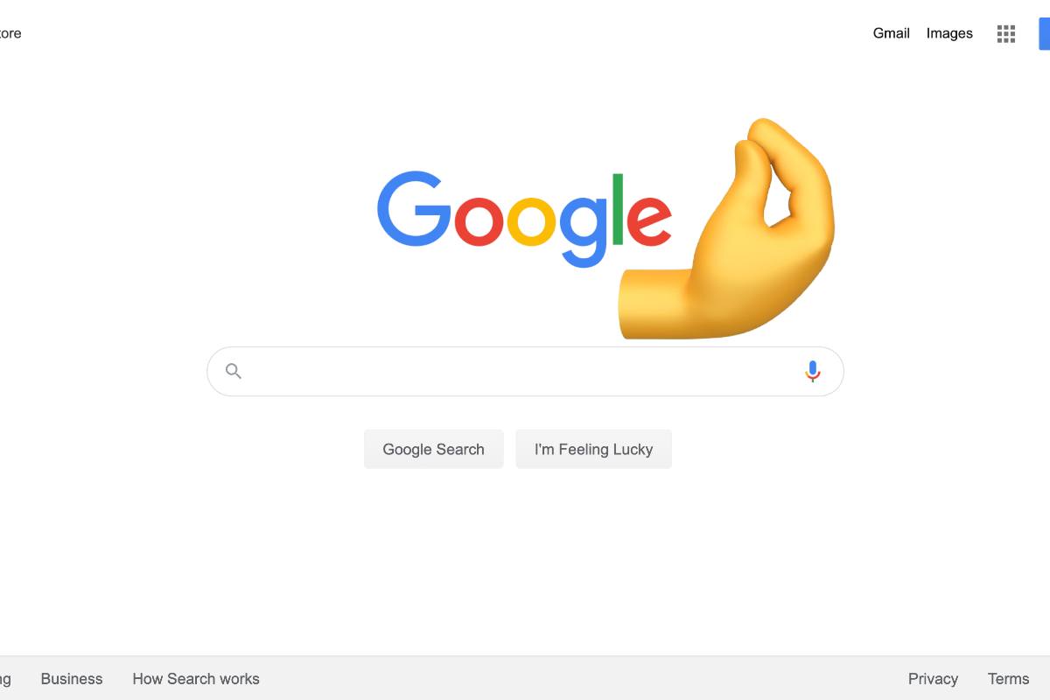Click the voice search microphone icon
1050x700 pixels.
pyautogui.click(x=813, y=372)
